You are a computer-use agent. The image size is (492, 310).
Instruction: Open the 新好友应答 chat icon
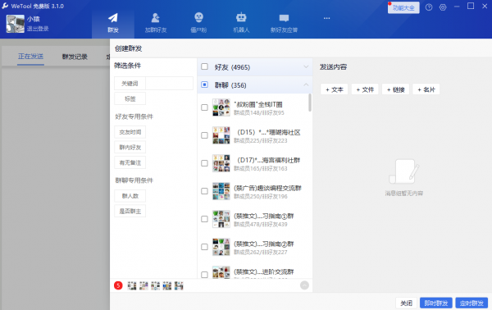click(x=284, y=18)
